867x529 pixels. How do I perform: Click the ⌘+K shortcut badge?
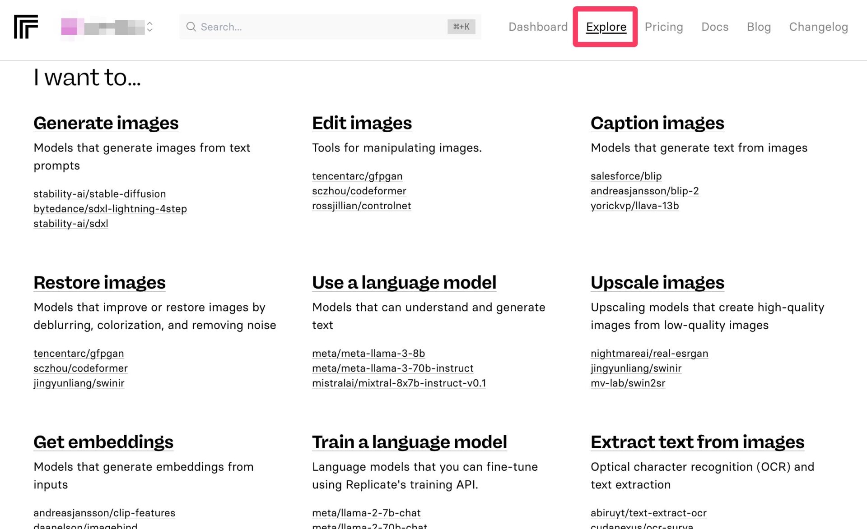(461, 27)
